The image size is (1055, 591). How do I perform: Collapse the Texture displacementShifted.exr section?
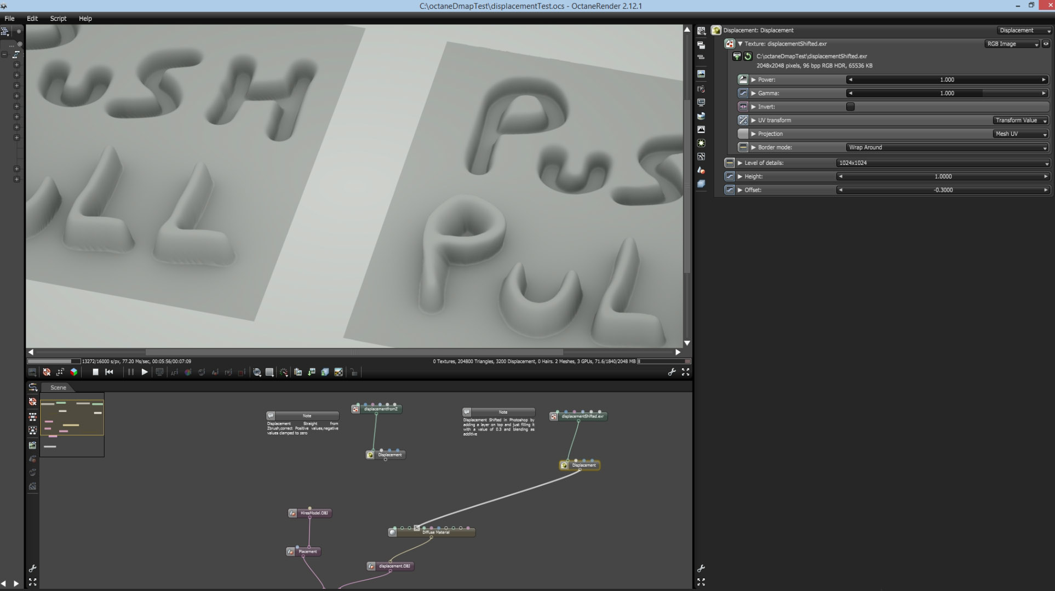pyautogui.click(x=740, y=44)
